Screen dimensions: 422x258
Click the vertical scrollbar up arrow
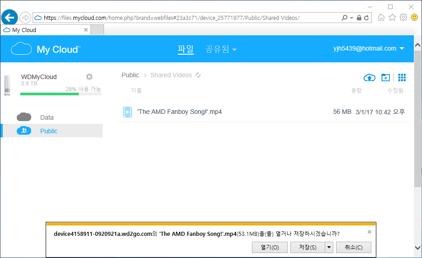[x=417, y=45]
